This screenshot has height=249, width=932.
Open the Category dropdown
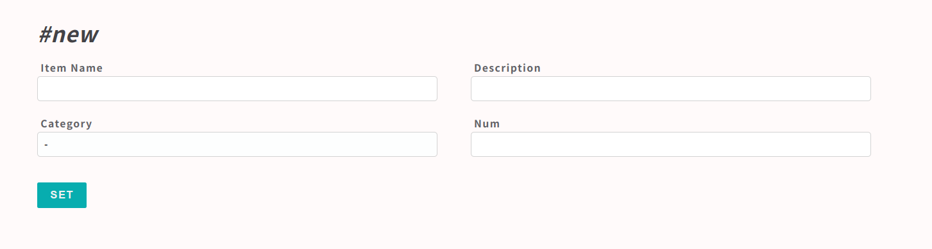point(237,145)
